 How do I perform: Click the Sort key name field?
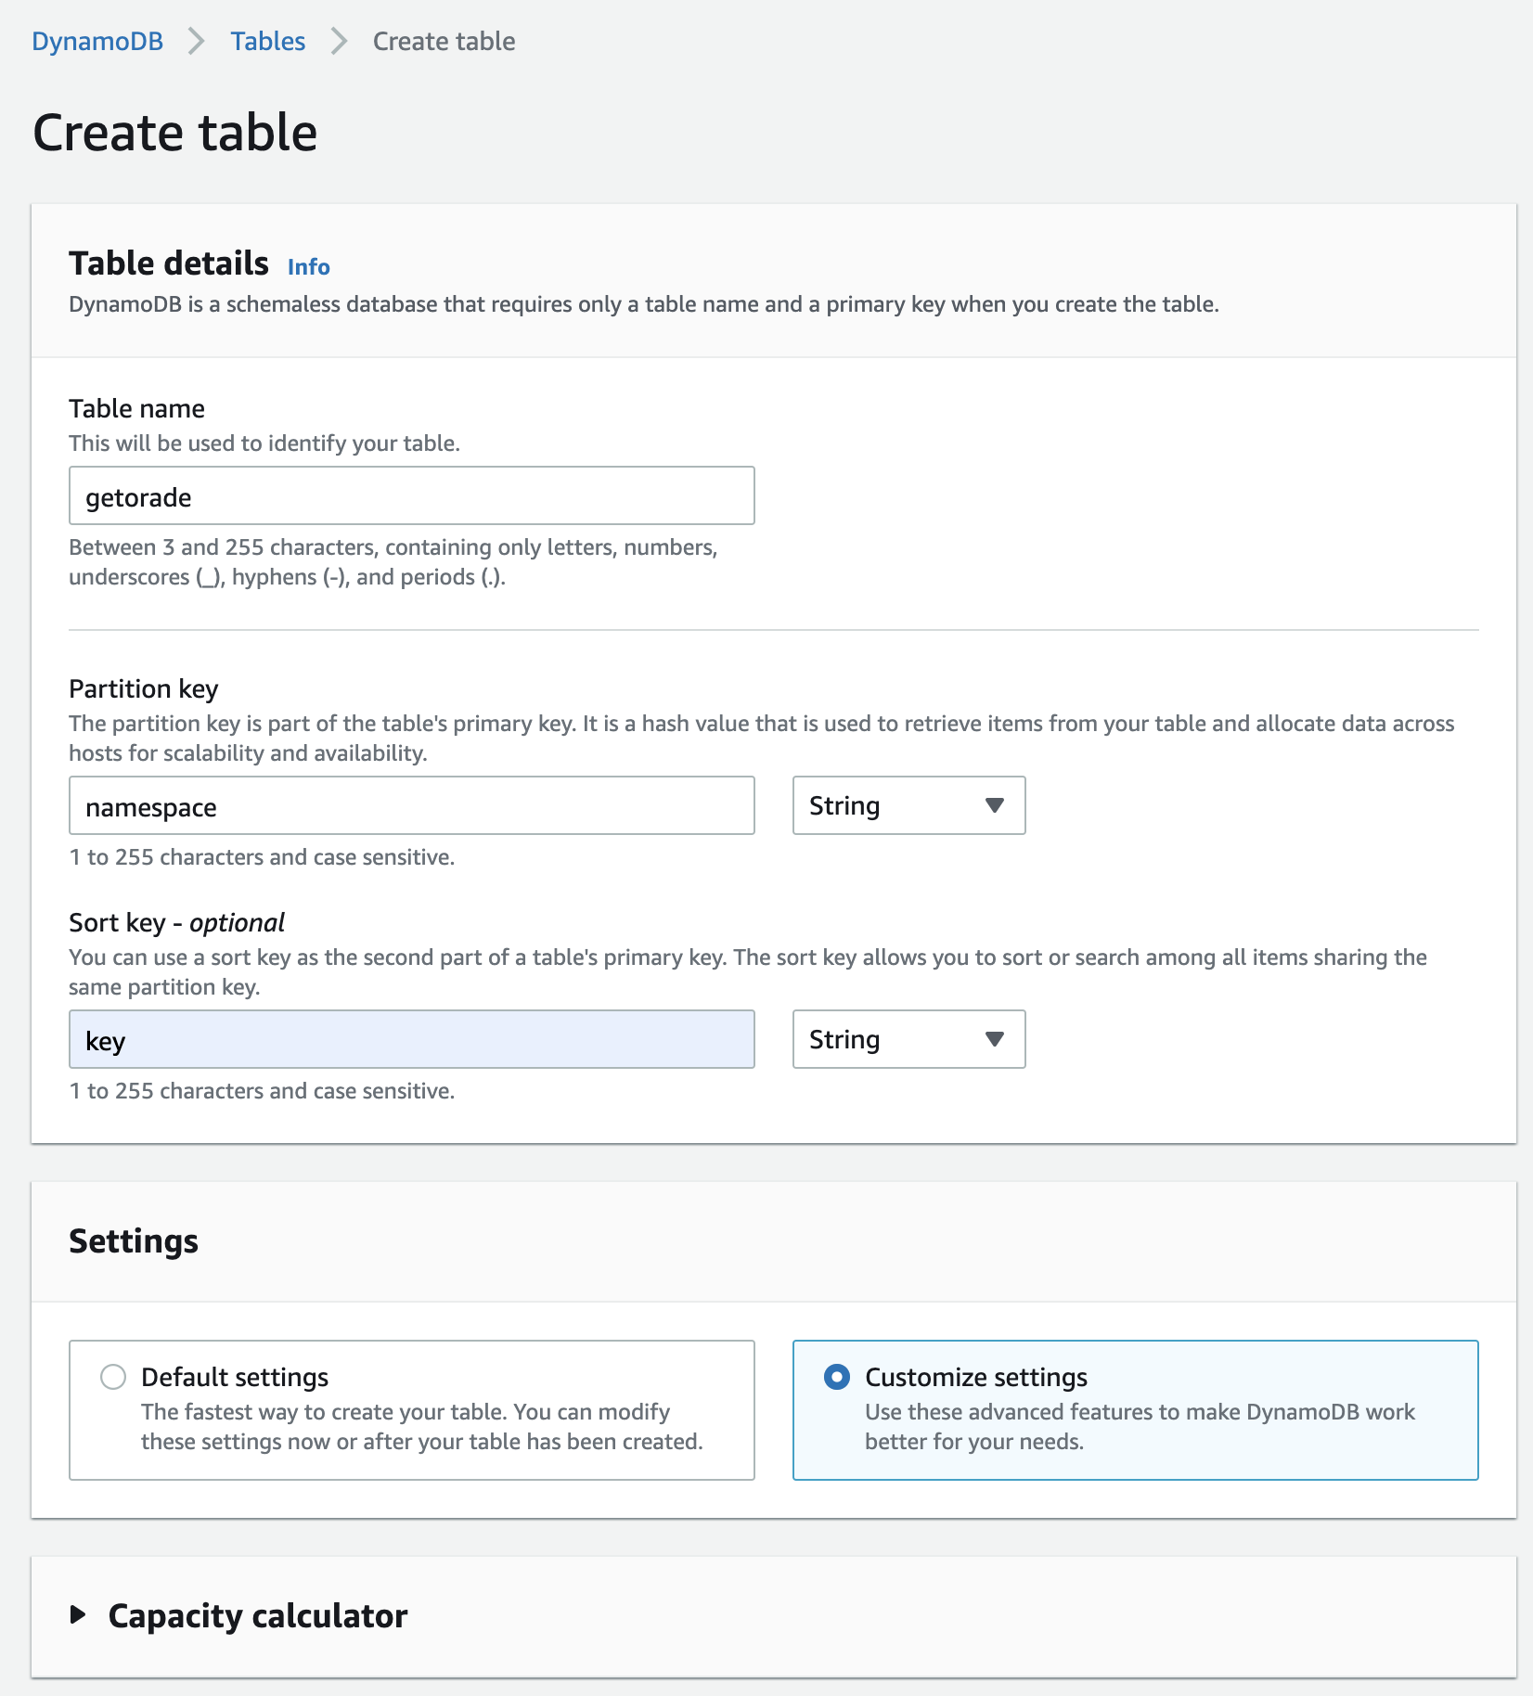[x=412, y=1040]
